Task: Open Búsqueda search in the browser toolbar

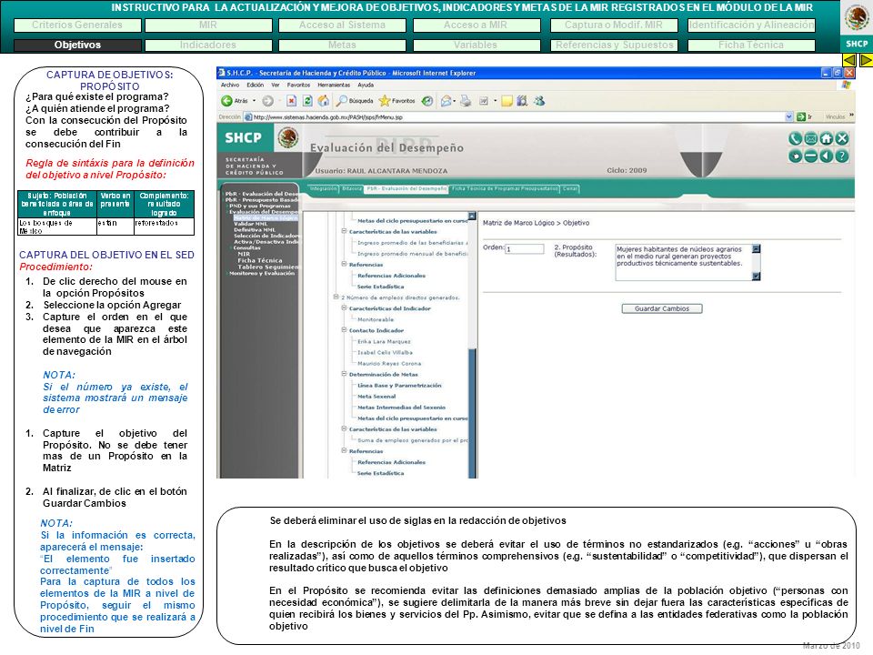Action: (x=355, y=101)
